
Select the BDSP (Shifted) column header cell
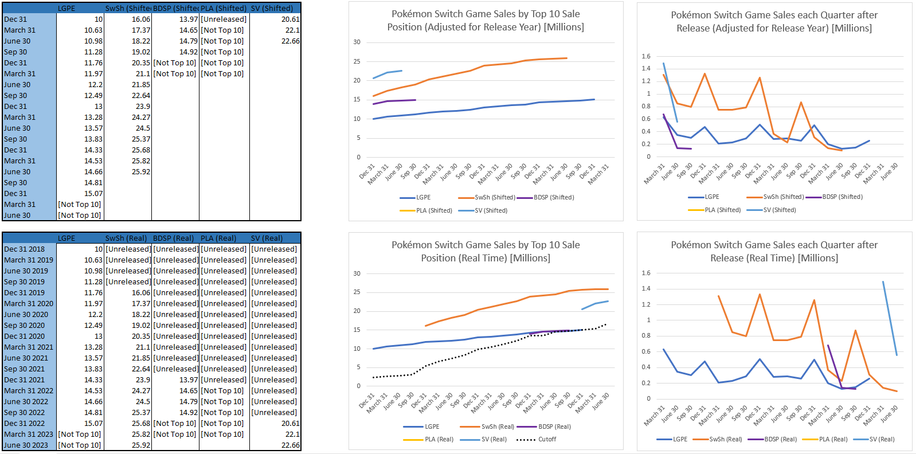pos(175,8)
